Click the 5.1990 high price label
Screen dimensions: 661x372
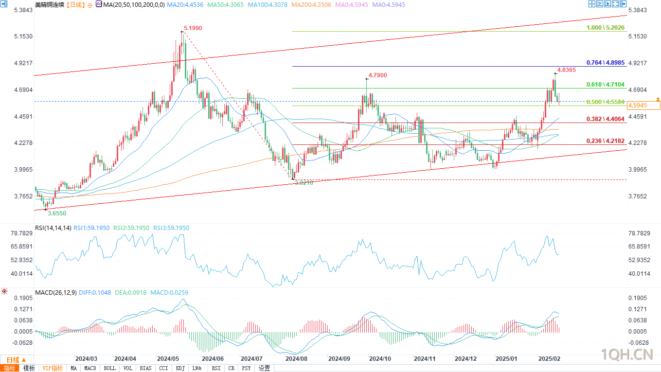193,29
